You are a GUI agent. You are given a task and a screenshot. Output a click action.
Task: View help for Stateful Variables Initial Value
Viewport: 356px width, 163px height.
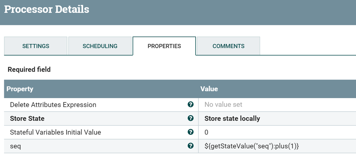(191, 132)
